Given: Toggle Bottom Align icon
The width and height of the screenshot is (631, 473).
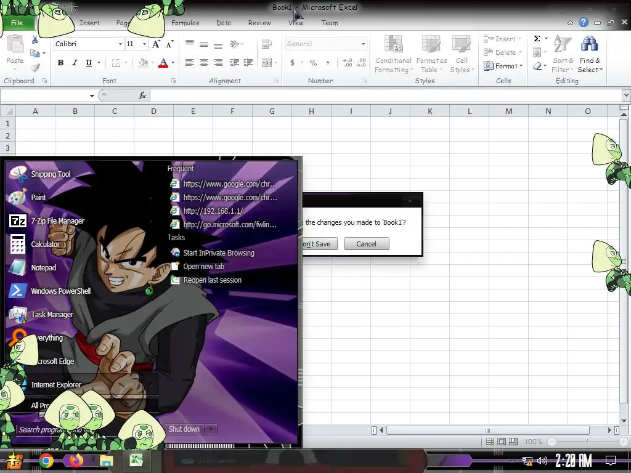Looking at the screenshot, I should point(218,45).
